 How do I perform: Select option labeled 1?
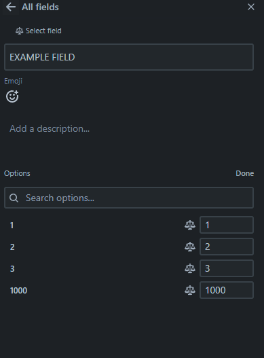(12, 226)
